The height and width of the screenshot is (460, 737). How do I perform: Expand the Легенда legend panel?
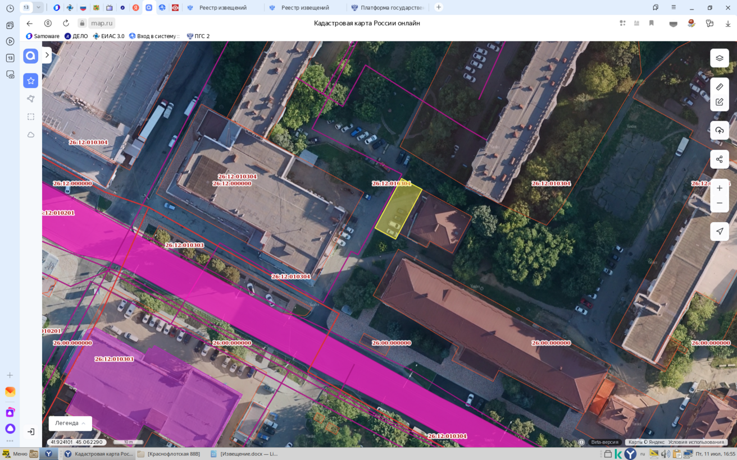[x=70, y=424]
